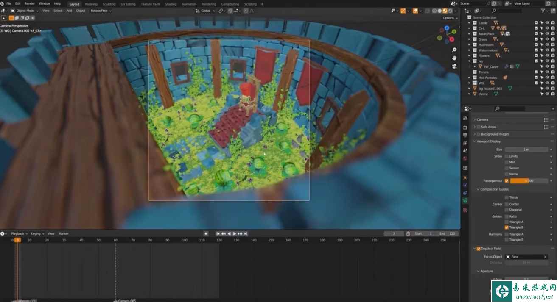Open the Object Data camera properties tab
Screen dimensions: 557x302
pos(465,200)
